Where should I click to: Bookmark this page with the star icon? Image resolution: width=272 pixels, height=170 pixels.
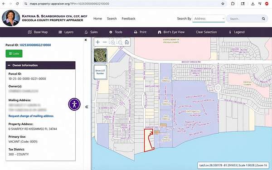pyautogui.click(x=223, y=4)
